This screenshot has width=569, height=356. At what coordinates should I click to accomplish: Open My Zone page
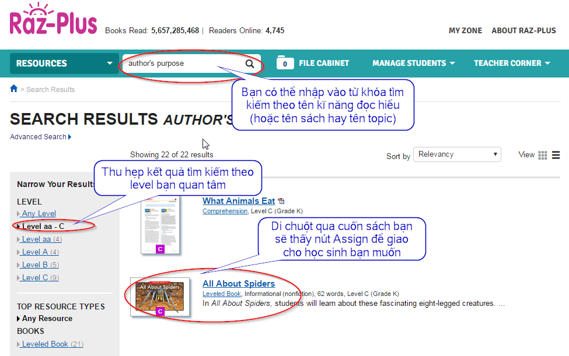(465, 31)
